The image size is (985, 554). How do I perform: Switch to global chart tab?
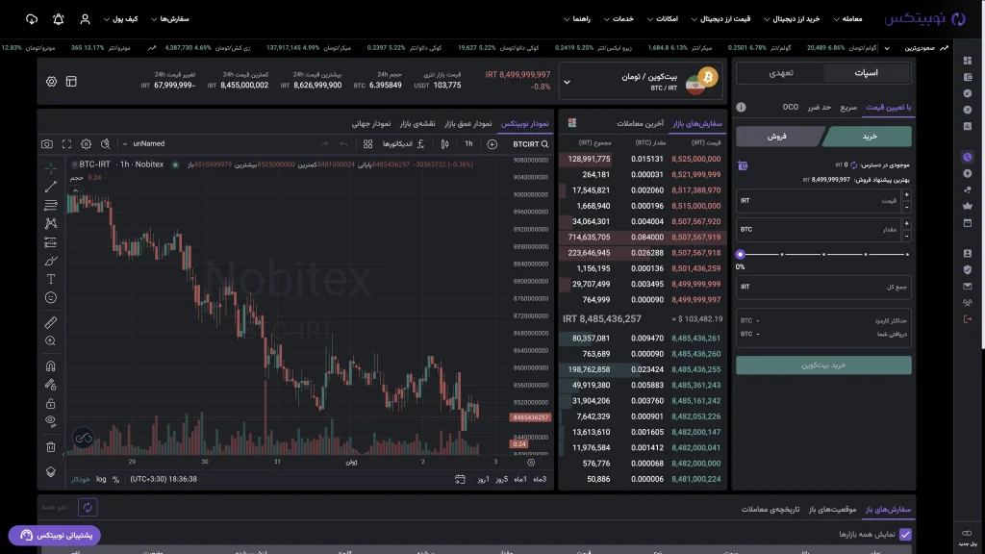coord(371,124)
